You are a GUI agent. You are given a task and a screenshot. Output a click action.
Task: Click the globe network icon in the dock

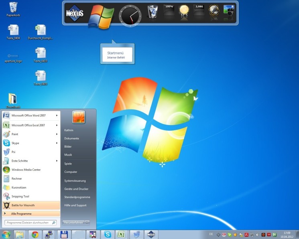coord(214,10)
